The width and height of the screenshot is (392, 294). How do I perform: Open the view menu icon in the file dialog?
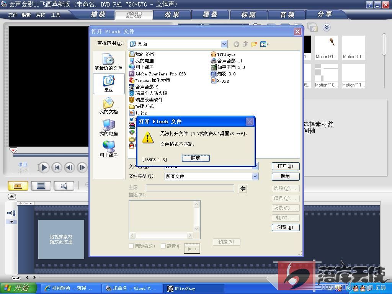(x=264, y=44)
